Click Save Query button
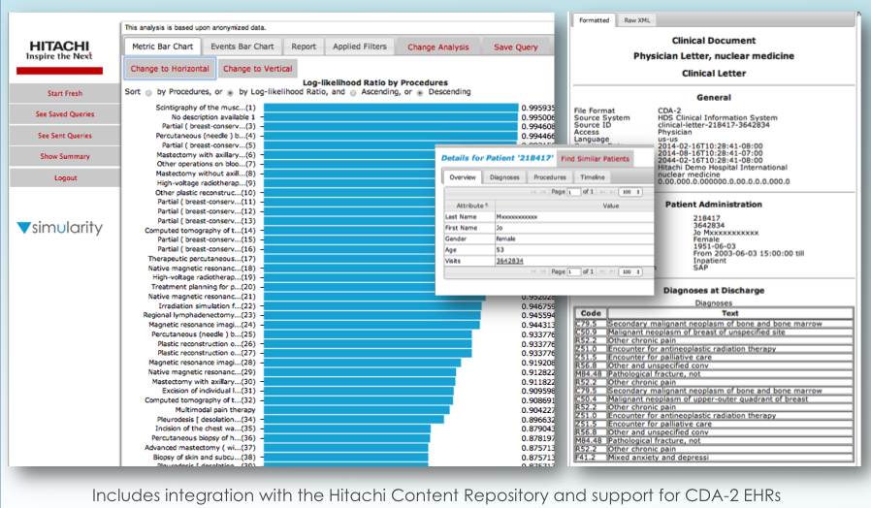The height and width of the screenshot is (508, 871). click(515, 48)
